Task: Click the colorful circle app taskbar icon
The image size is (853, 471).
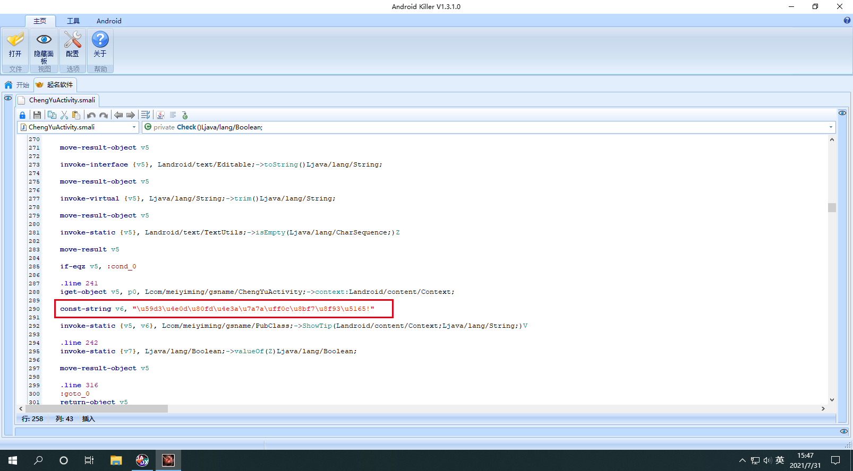Action: click(142, 460)
